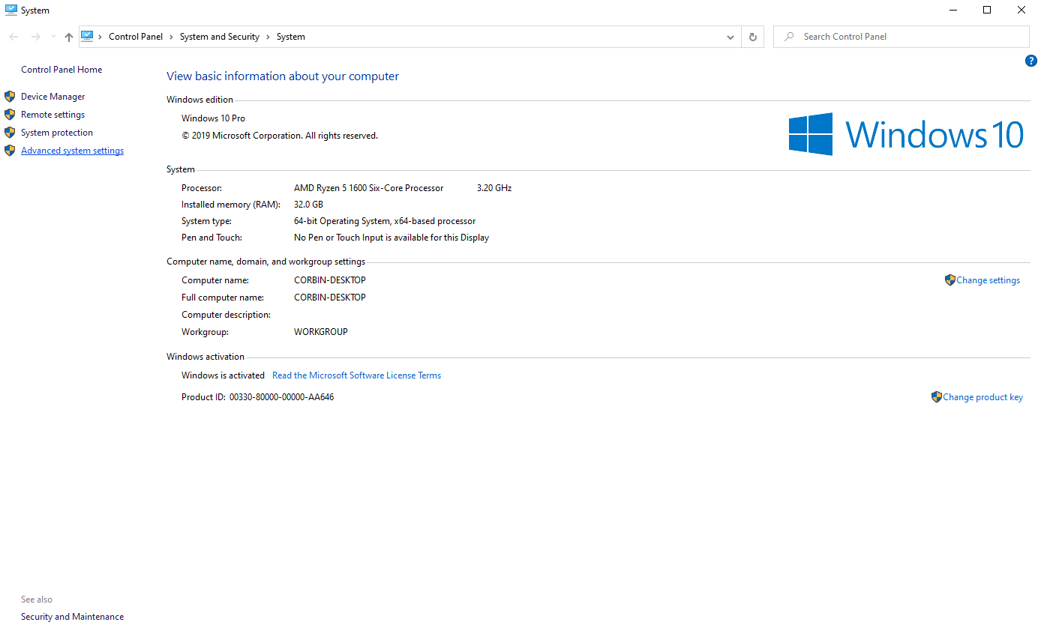Click the shield icon next to Change settings
Image resolution: width=1038 pixels, height=634 pixels.
[949, 280]
